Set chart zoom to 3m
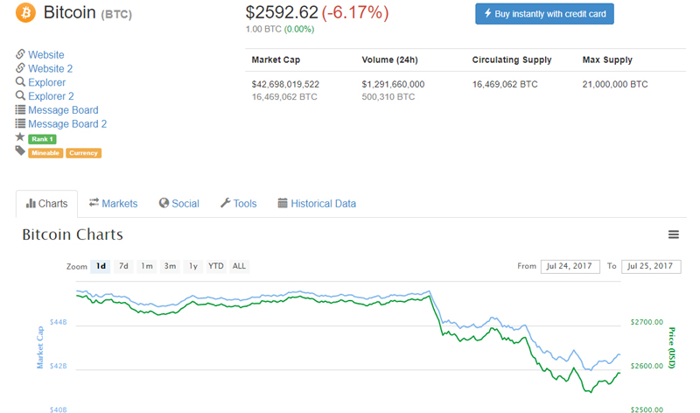Viewport: 700px width, 413px height. (170, 266)
